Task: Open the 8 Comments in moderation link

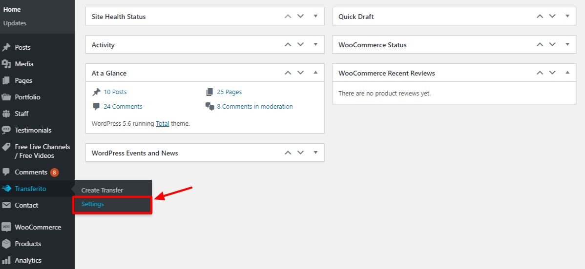Action: pyautogui.click(x=255, y=107)
